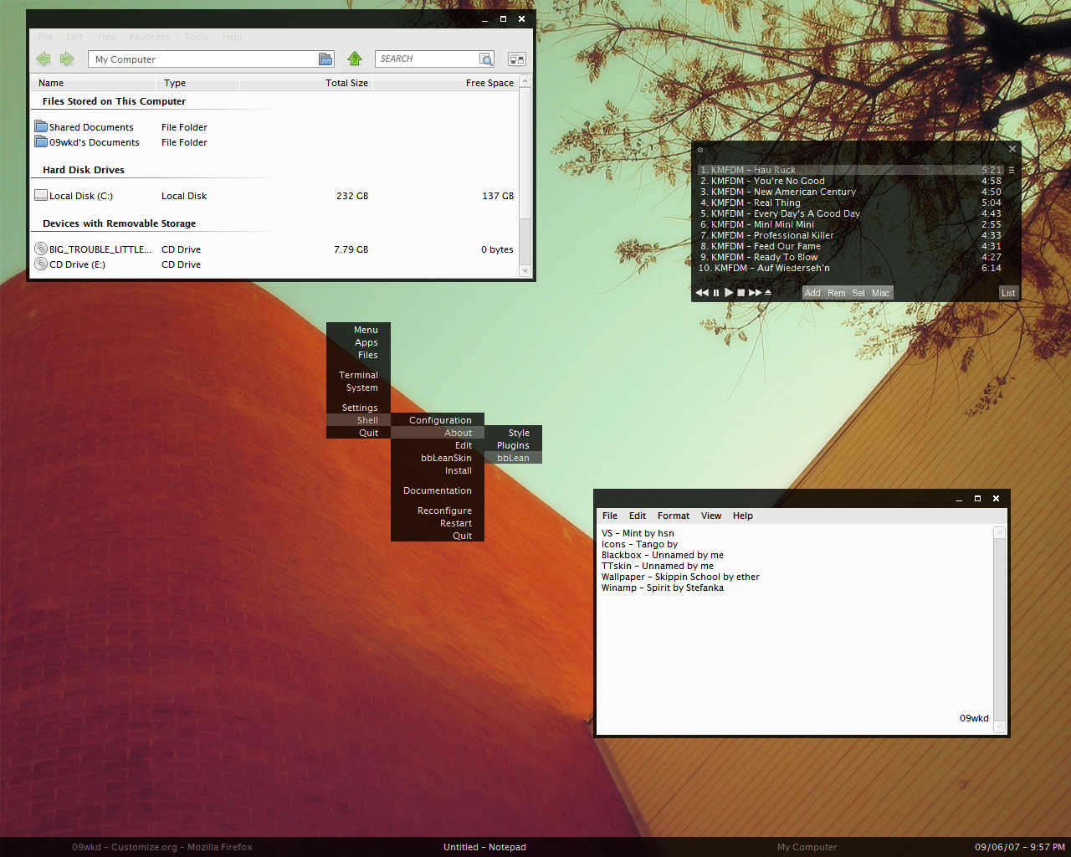The width and height of the screenshot is (1071, 857).
Task: Click the green Up folder arrow
Action: pyautogui.click(x=355, y=59)
